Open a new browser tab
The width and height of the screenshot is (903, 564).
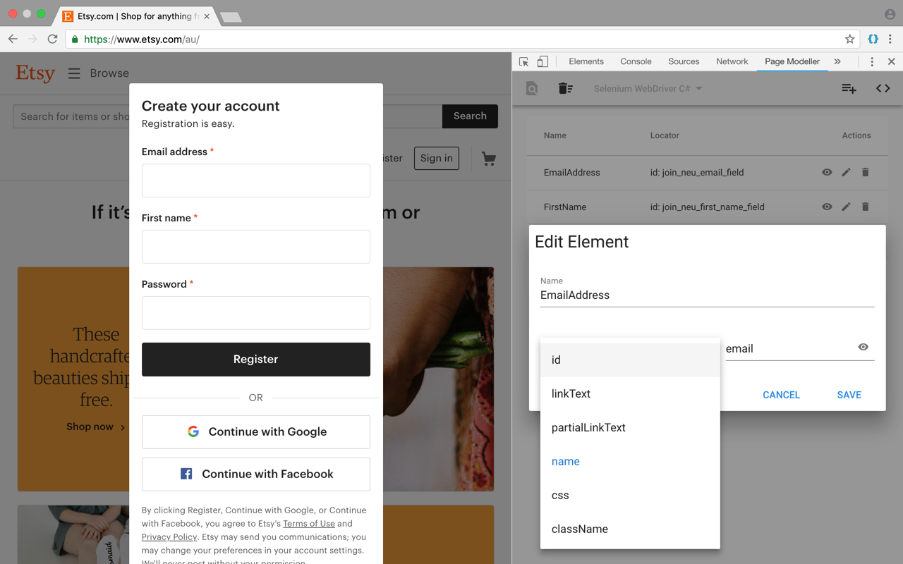[231, 17]
